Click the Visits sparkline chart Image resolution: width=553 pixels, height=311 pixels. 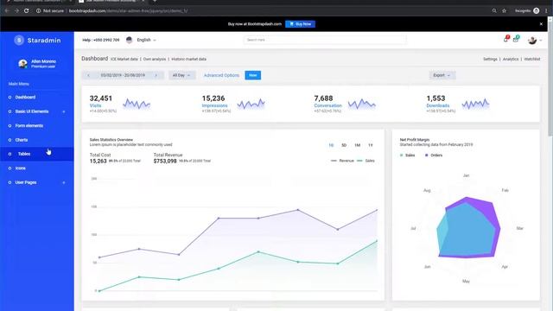pyautogui.click(x=137, y=104)
